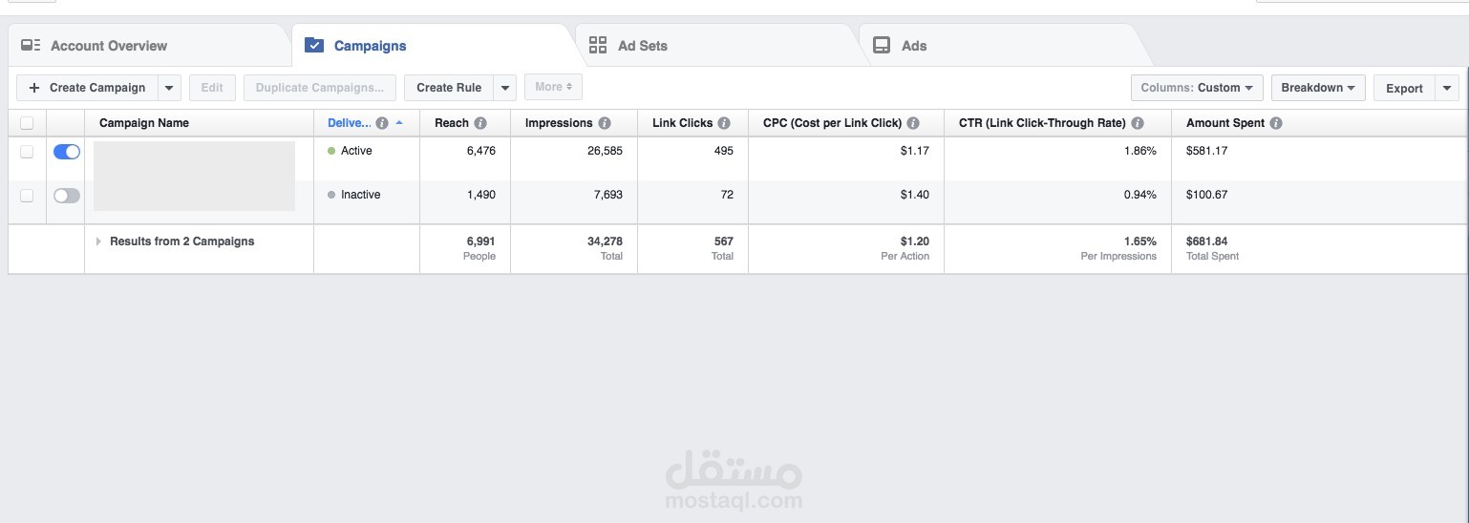Image resolution: width=1469 pixels, height=523 pixels.
Task: Switch to the Ads tab
Action: tap(913, 46)
